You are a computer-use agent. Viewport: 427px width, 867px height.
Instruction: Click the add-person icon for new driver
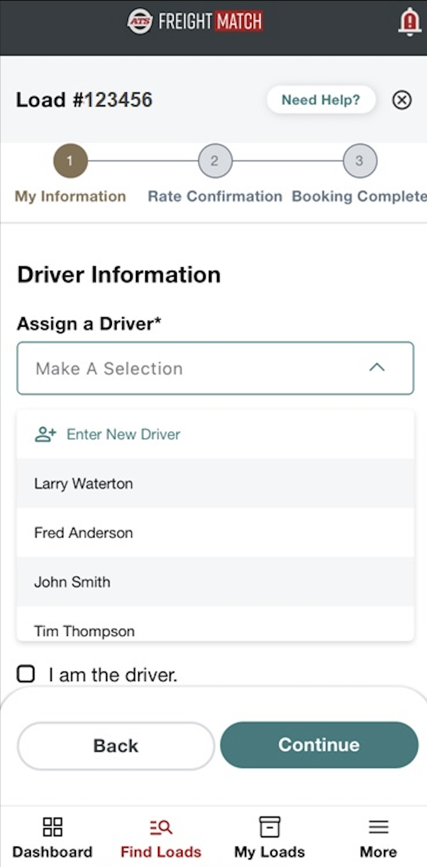pyautogui.click(x=45, y=434)
